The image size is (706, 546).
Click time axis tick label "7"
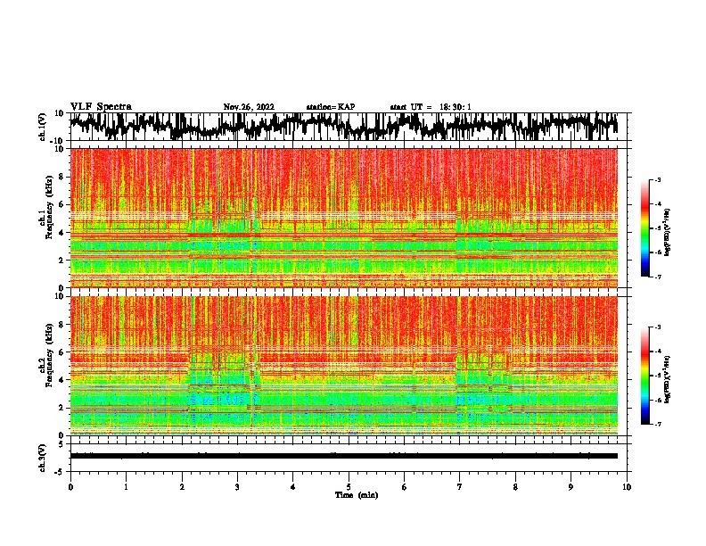[x=460, y=487]
